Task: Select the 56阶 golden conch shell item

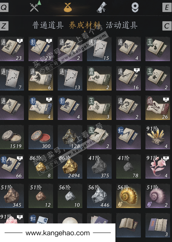Action: coord(129,196)
